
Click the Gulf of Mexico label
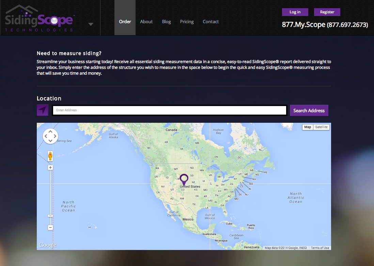click(210, 217)
